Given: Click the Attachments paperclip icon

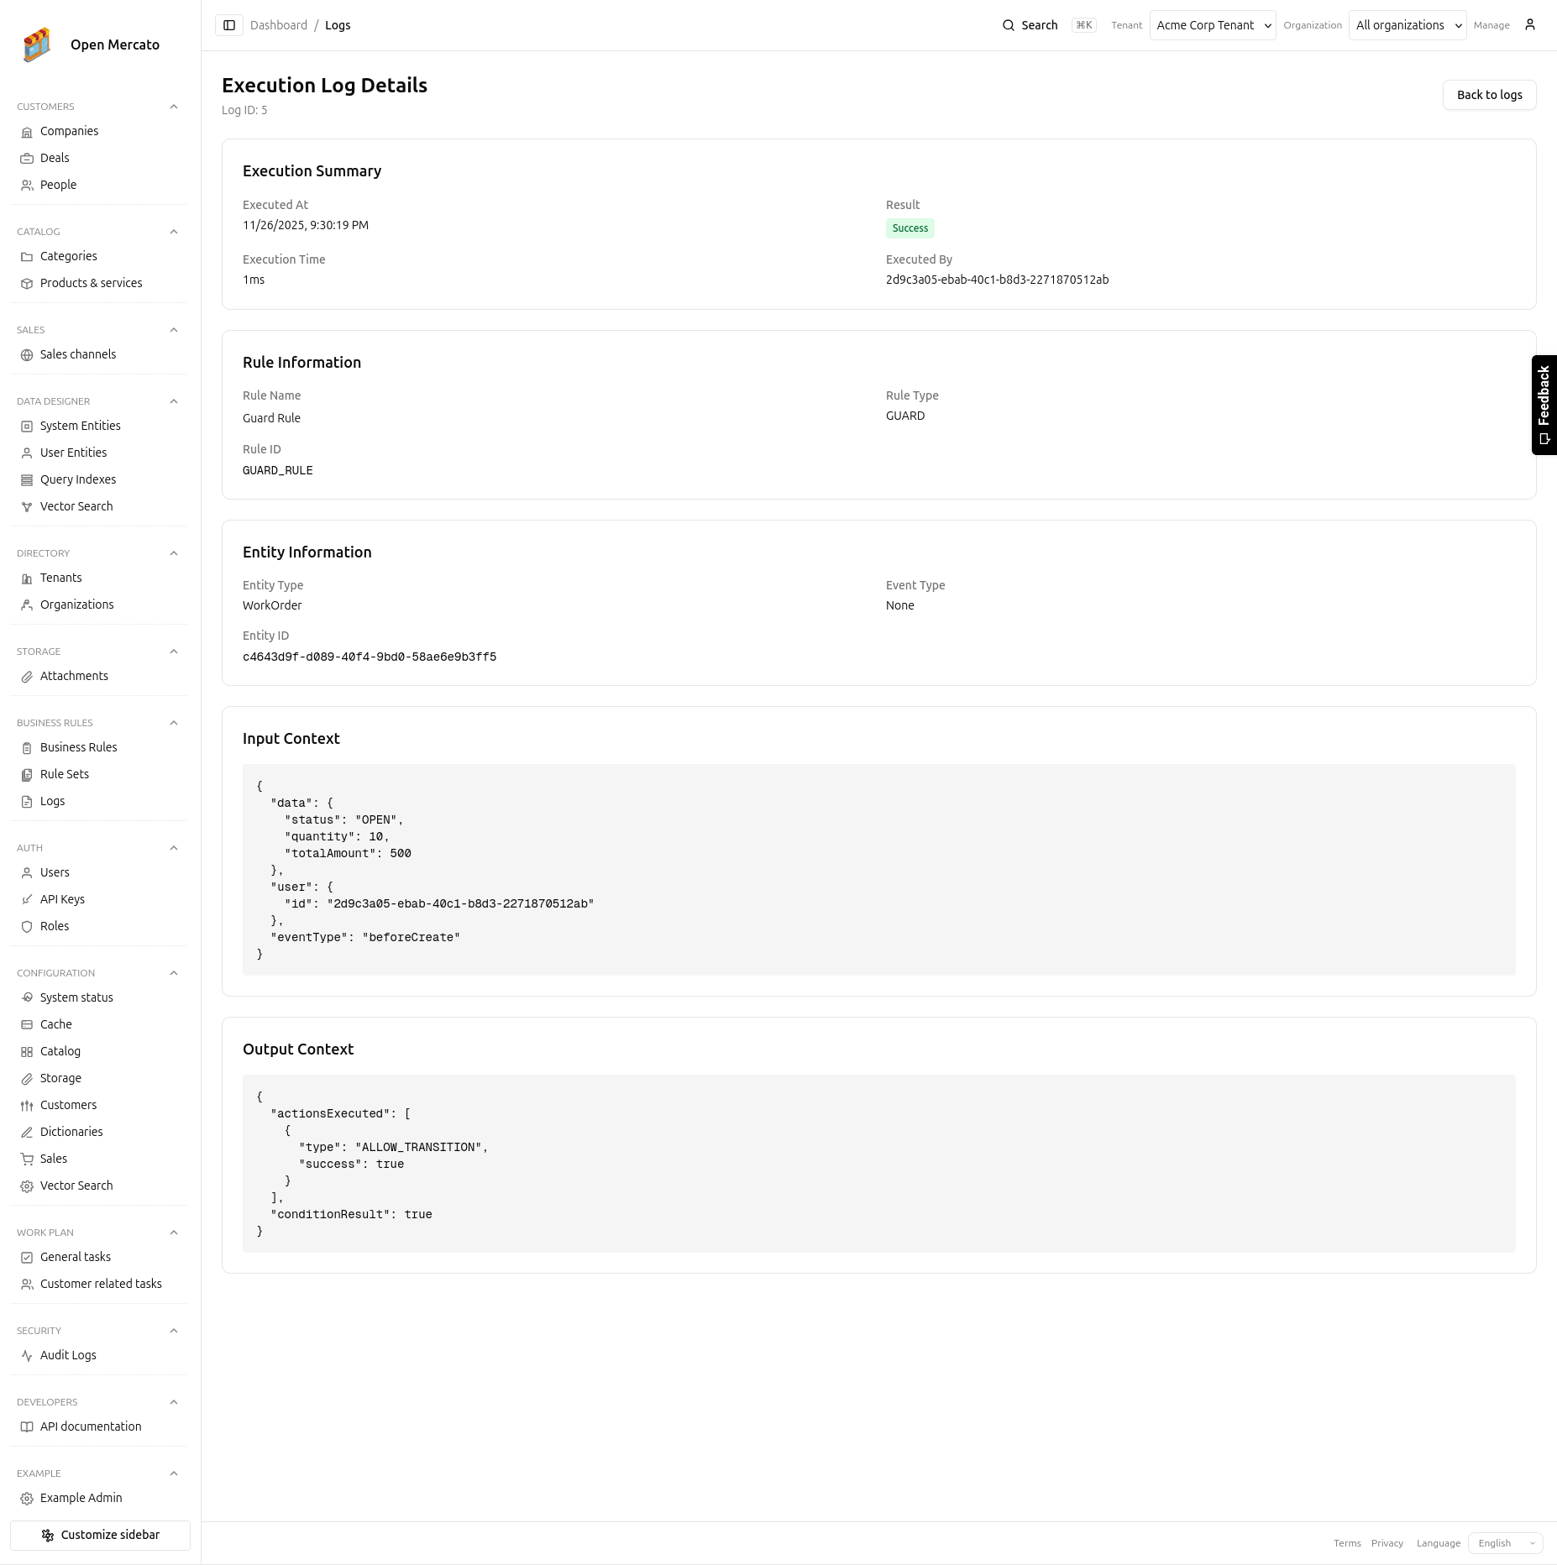Looking at the screenshot, I should (27, 677).
